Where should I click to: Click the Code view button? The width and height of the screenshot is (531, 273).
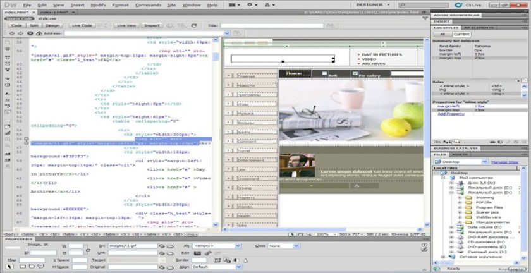(16, 25)
